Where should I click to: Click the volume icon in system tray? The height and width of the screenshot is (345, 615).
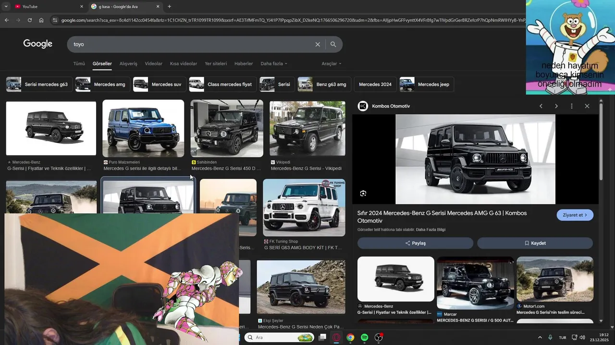[583, 337]
